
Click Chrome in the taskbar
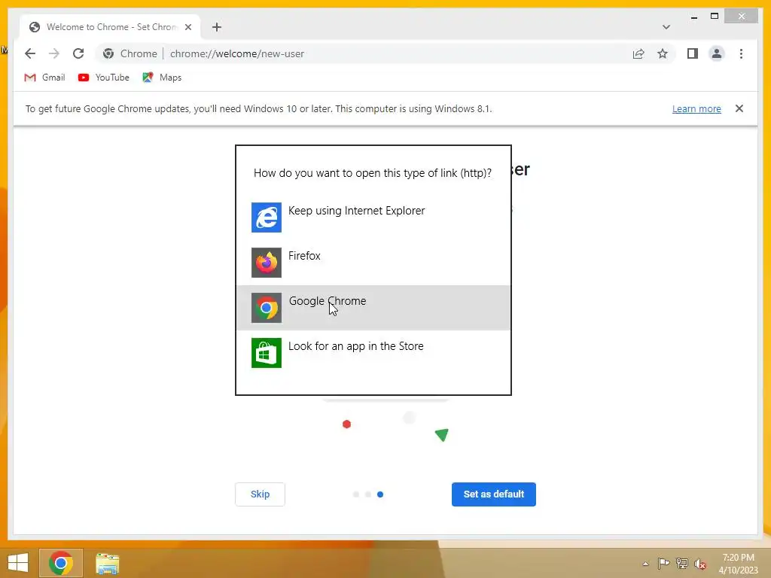click(x=61, y=563)
